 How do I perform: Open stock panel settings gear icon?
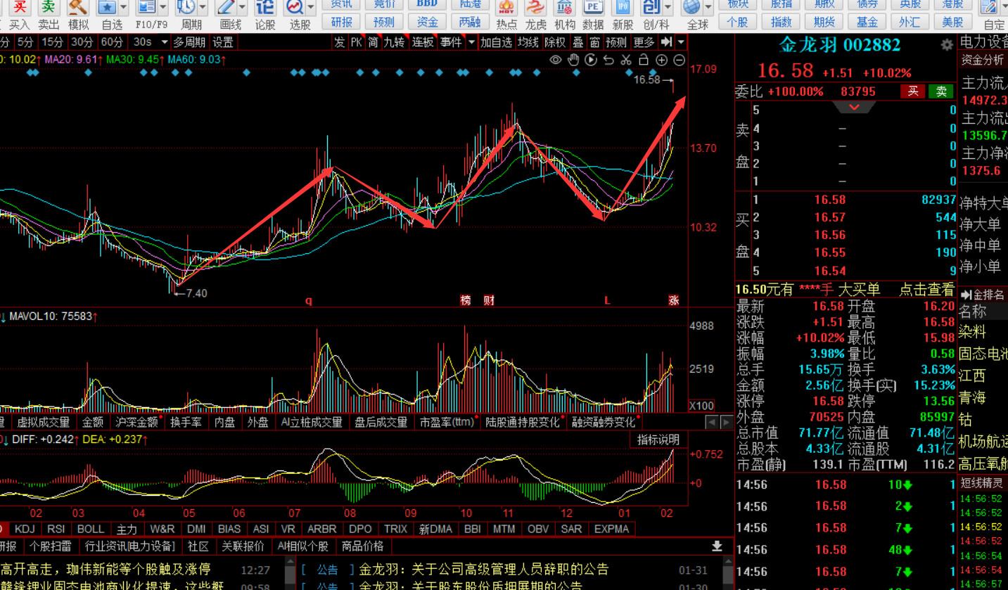(x=947, y=45)
